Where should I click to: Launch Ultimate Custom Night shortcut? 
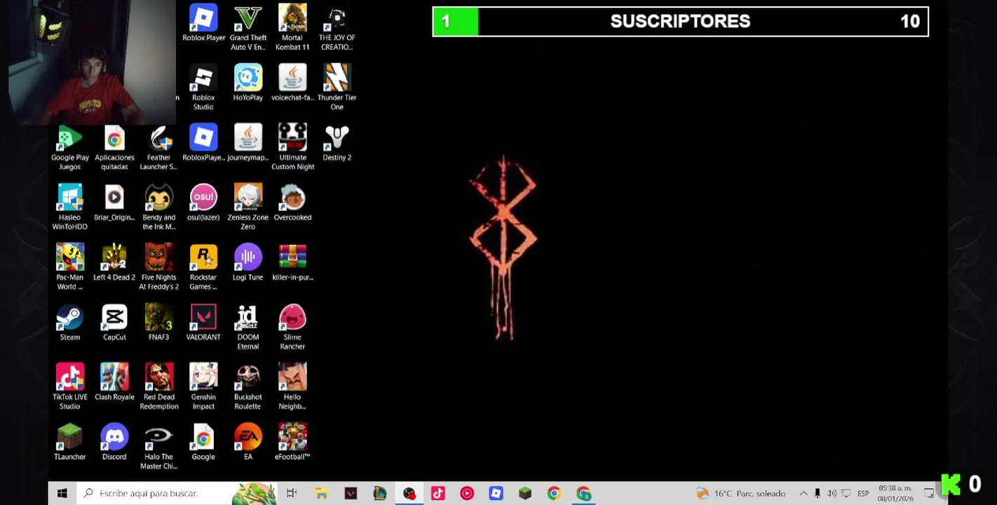click(x=292, y=147)
